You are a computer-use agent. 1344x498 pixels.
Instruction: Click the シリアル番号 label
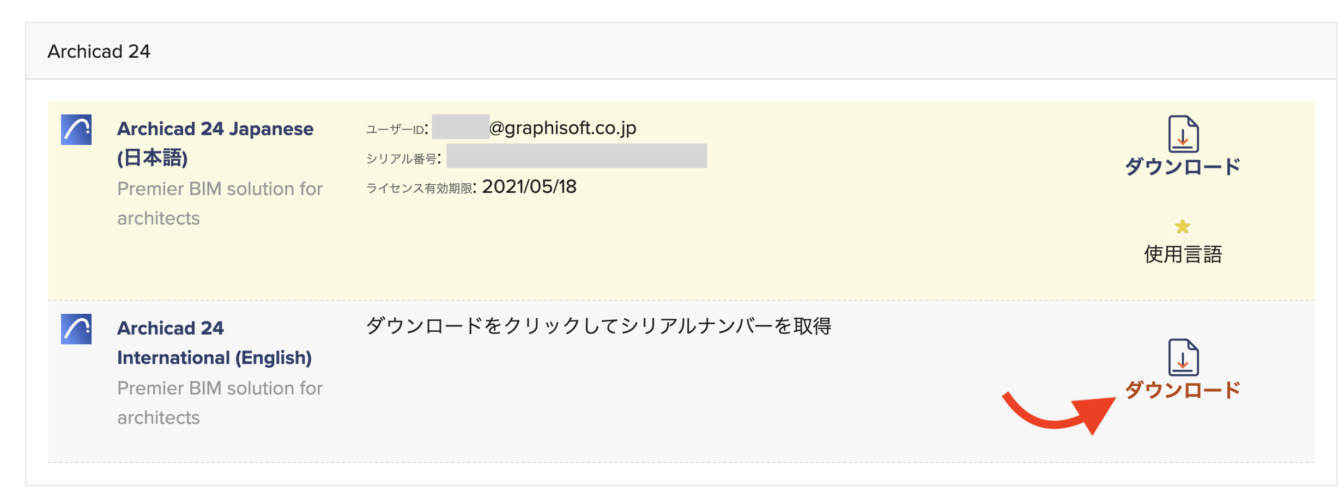coord(401,159)
